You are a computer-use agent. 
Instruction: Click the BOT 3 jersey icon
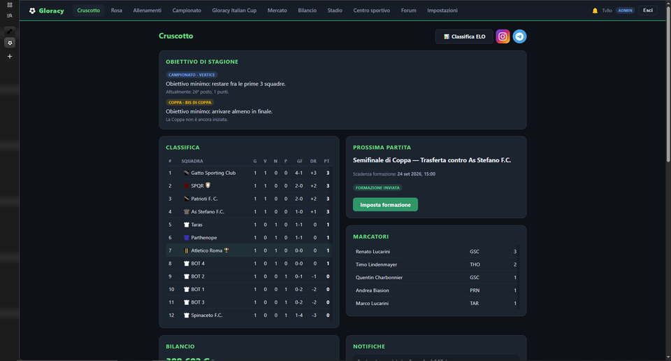tap(186, 302)
